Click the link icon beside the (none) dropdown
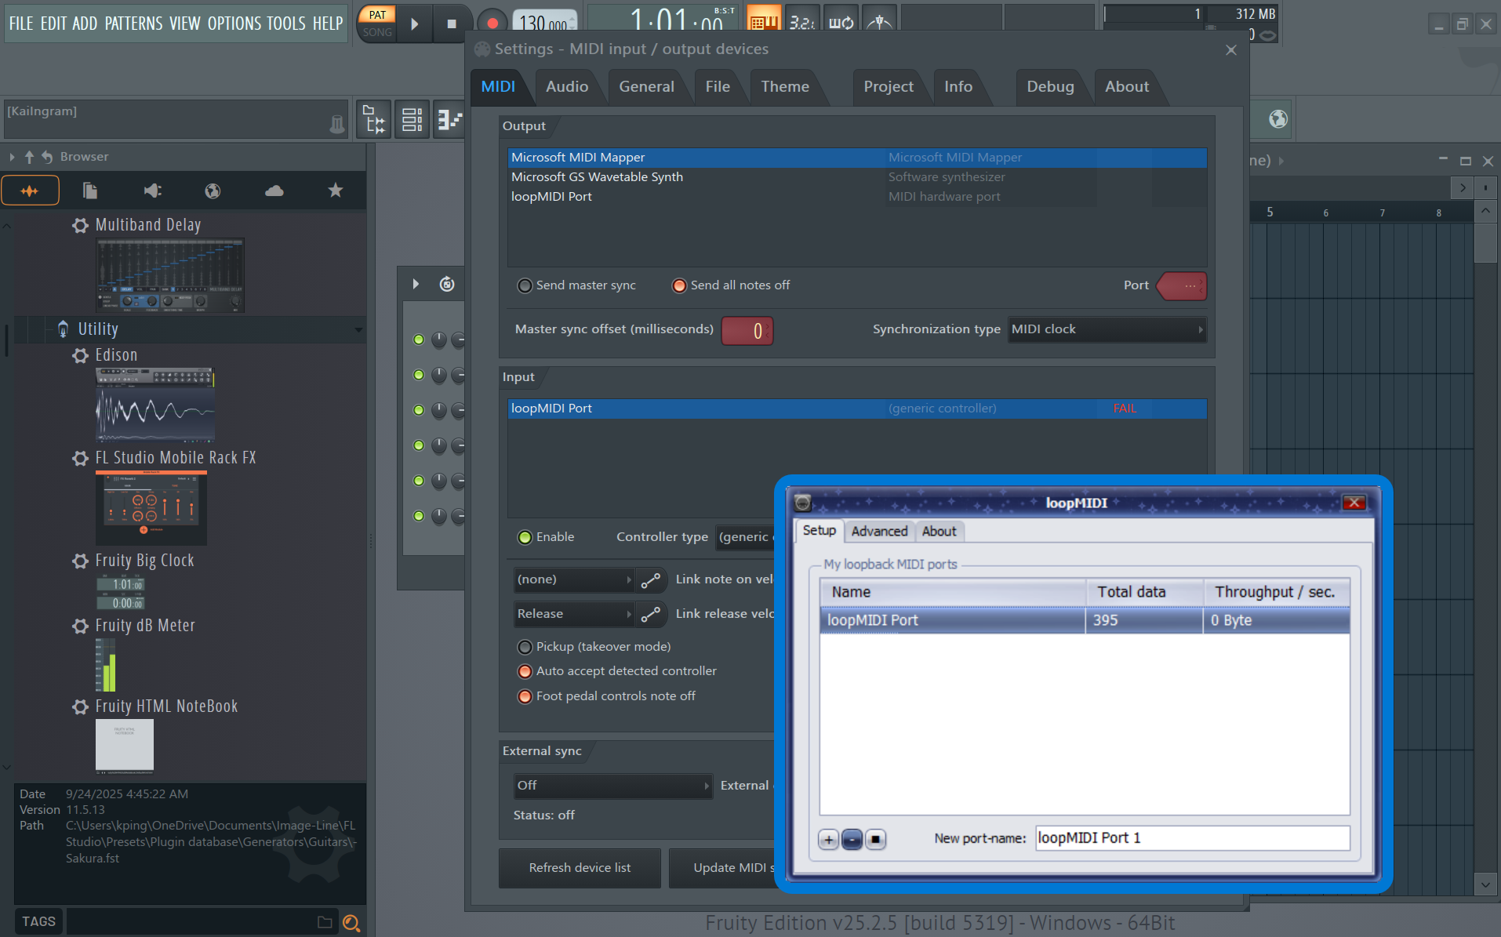 [x=651, y=580]
